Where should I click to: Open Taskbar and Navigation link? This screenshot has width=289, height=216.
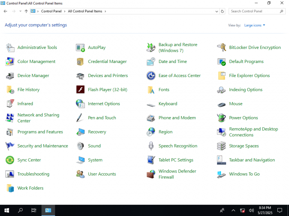point(252,160)
